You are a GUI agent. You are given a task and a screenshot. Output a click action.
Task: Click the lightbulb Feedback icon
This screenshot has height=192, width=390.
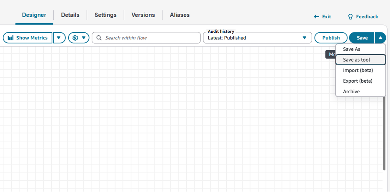(350, 17)
